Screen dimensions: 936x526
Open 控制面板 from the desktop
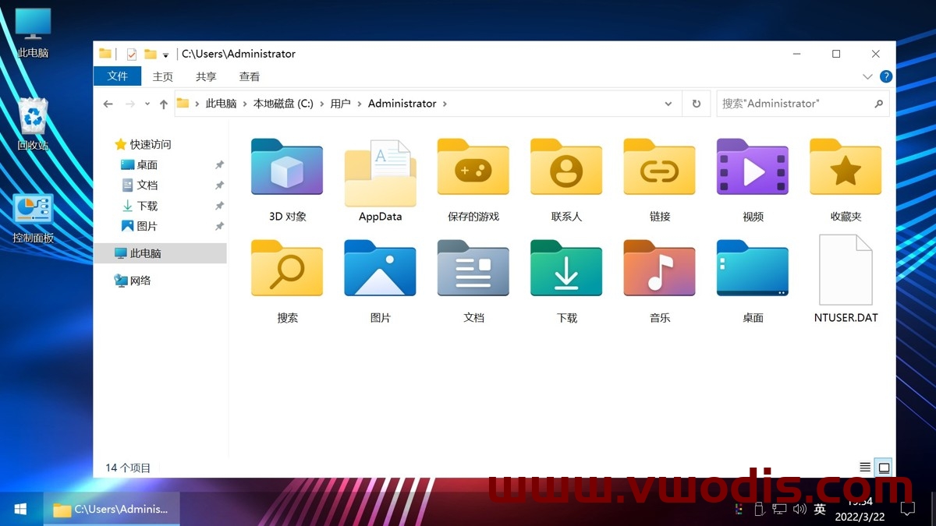pos(32,212)
